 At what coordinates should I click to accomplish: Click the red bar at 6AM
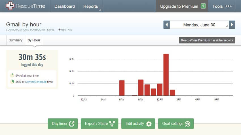(x=122, y=88)
